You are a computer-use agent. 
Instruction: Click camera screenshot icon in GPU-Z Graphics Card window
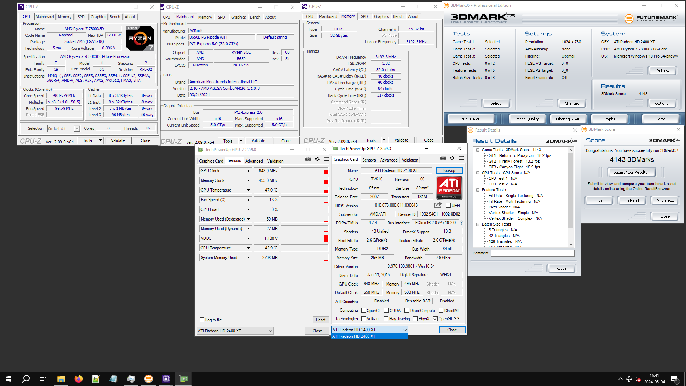(x=443, y=158)
